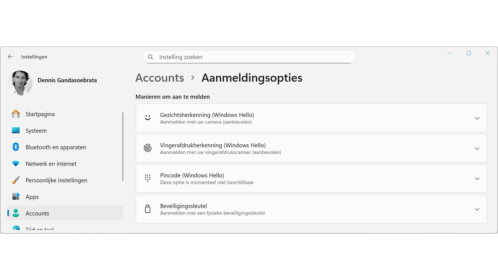Viewport: 498px width, 280px height.
Task: Click the Startpagina home icon
Action: coord(16,114)
